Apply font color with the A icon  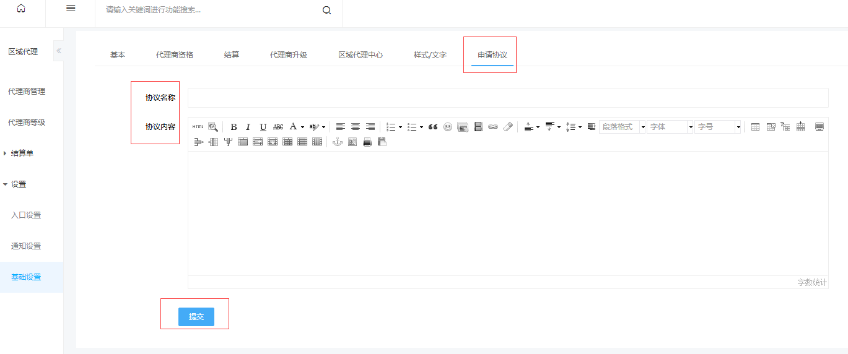pyautogui.click(x=293, y=126)
